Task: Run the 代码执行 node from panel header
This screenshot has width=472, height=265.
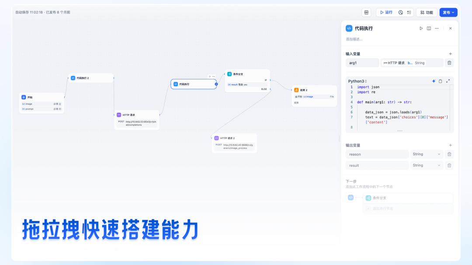Action: (421, 28)
